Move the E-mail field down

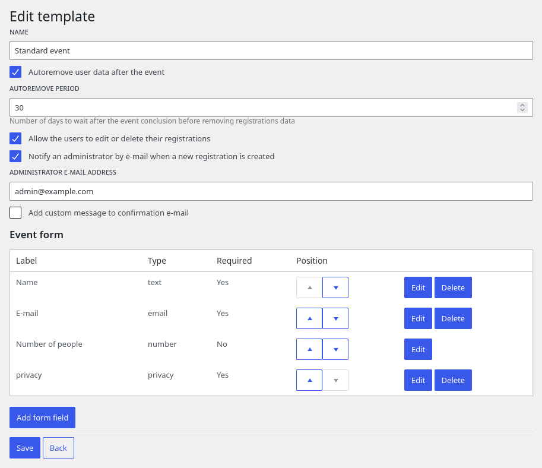(x=335, y=318)
